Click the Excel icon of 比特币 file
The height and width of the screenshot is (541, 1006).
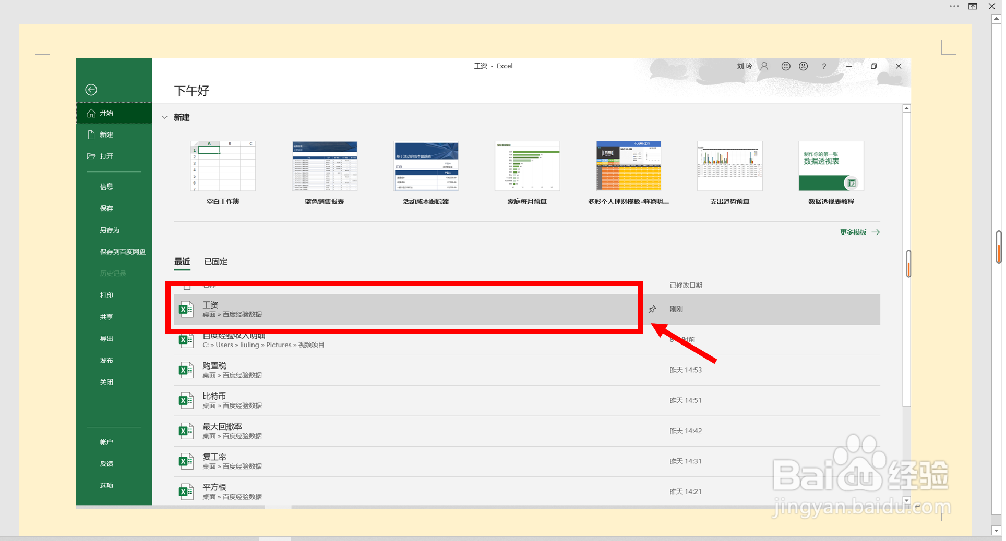click(x=186, y=401)
